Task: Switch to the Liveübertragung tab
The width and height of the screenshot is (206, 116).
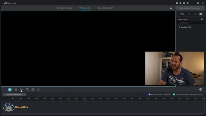Action: tap(65, 8)
